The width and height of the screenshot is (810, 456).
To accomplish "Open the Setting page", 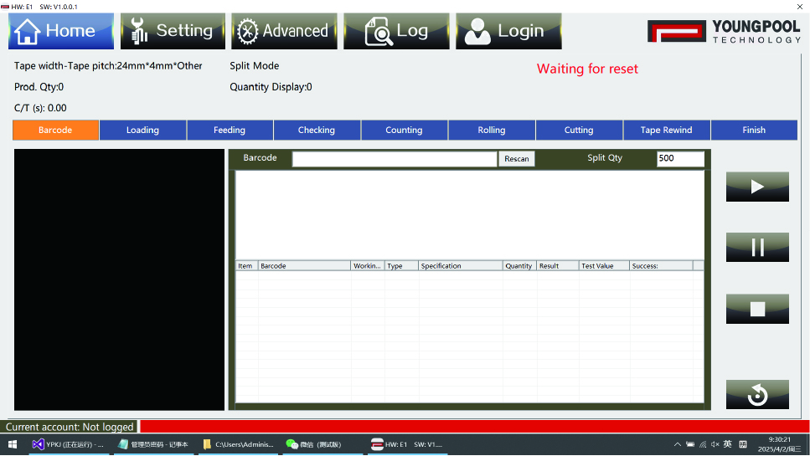I will click(171, 32).
